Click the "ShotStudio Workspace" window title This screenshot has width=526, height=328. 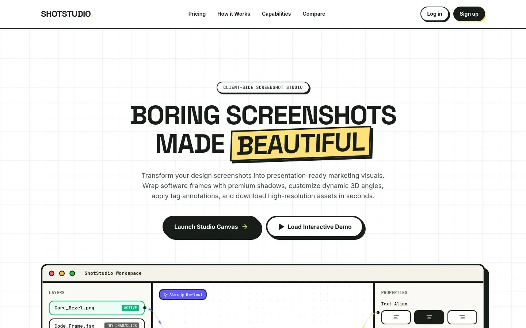coord(113,273)
